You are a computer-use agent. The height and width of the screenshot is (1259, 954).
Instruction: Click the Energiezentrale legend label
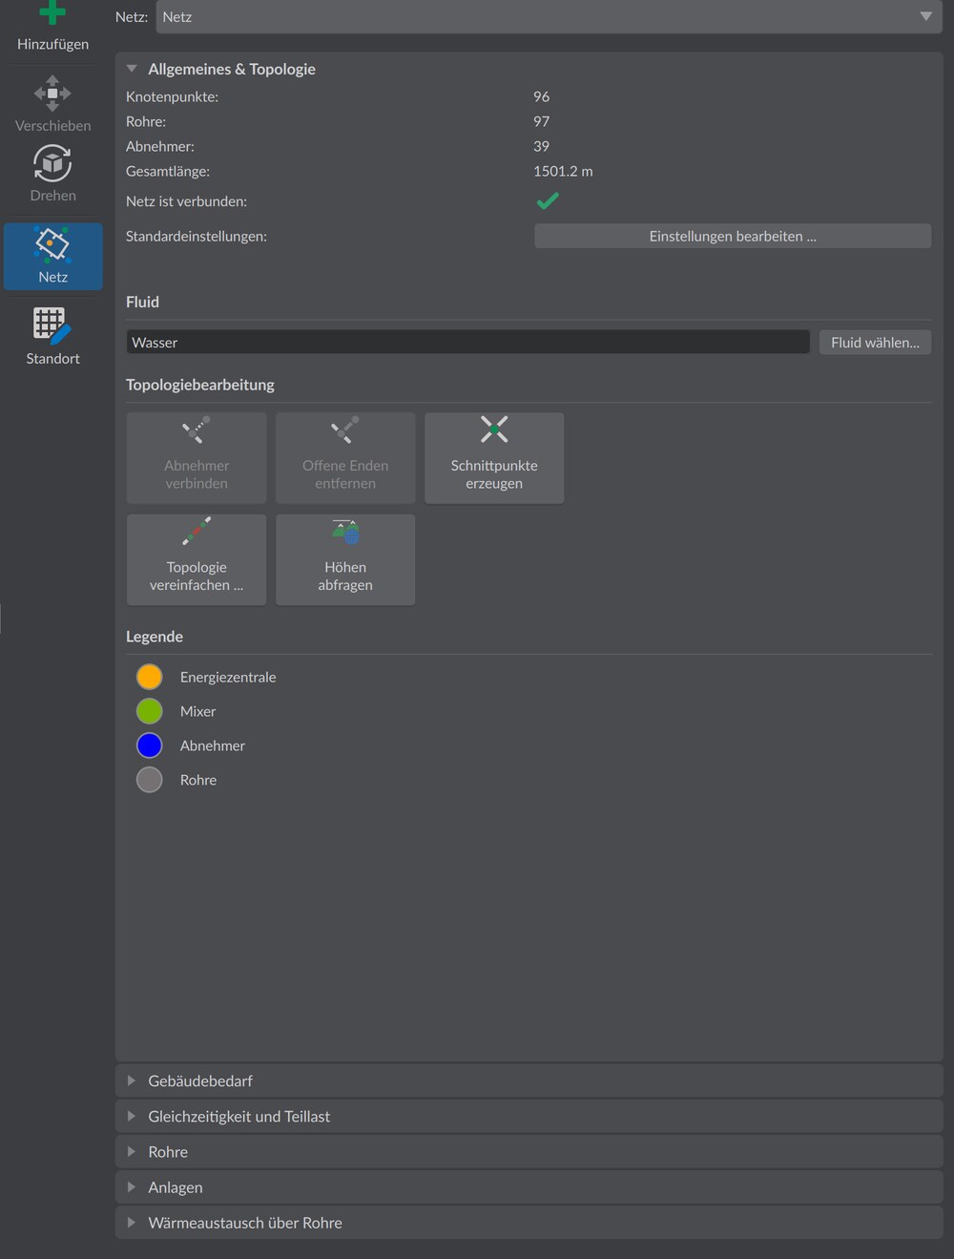[x=228, y=677]
